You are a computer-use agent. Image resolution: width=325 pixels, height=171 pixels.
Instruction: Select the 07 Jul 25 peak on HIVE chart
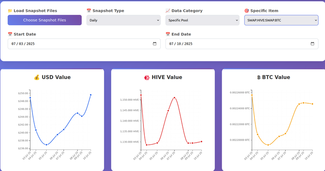[174, 98]
